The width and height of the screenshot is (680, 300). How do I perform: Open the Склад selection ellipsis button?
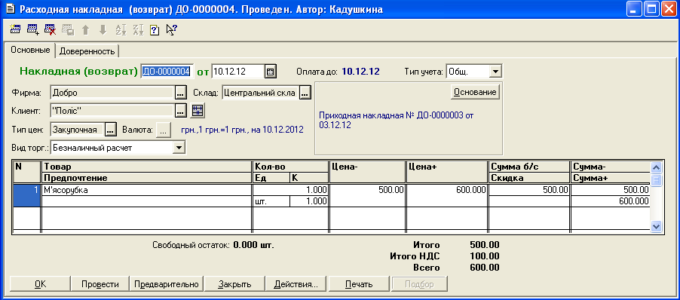(x=305, y=93)
